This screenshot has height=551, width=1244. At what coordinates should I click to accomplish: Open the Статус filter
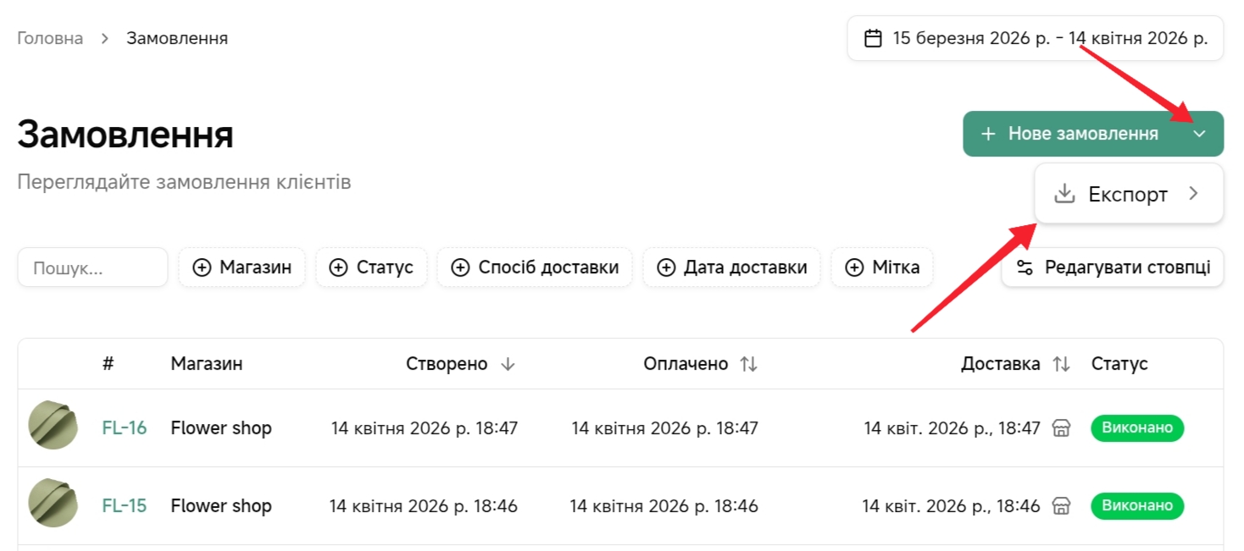(x=371, y=267)
